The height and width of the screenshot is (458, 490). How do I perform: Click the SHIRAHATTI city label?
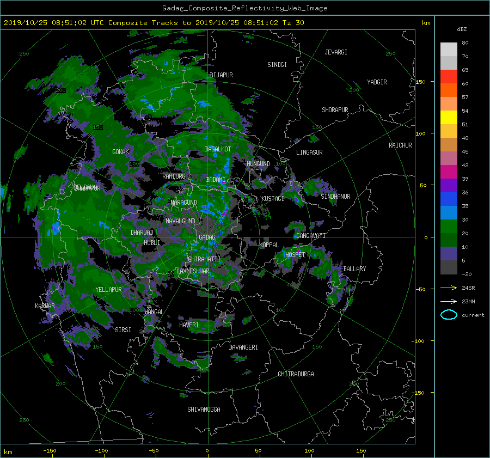(x=204, y=259)
